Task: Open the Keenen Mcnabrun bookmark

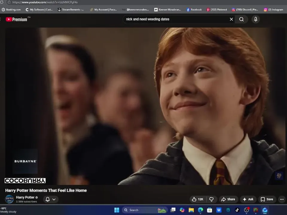Action: [167, 10]
